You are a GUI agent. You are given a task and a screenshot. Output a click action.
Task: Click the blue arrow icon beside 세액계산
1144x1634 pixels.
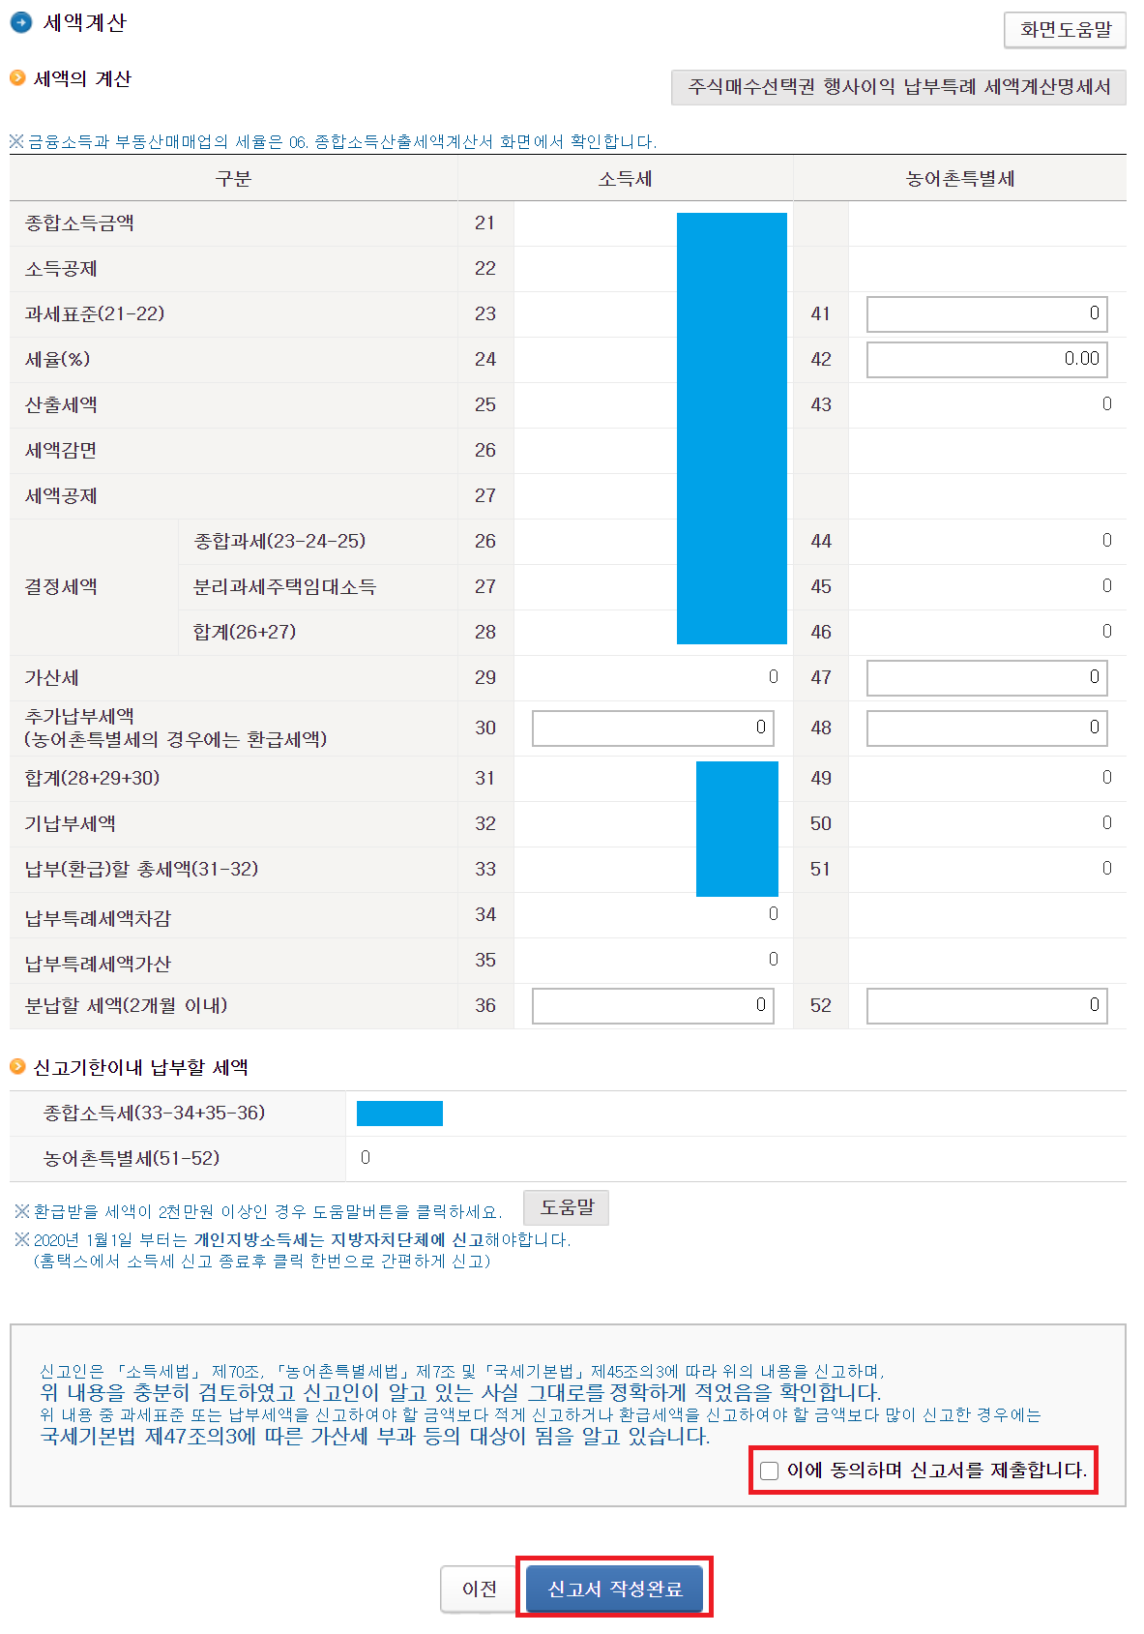21,22
